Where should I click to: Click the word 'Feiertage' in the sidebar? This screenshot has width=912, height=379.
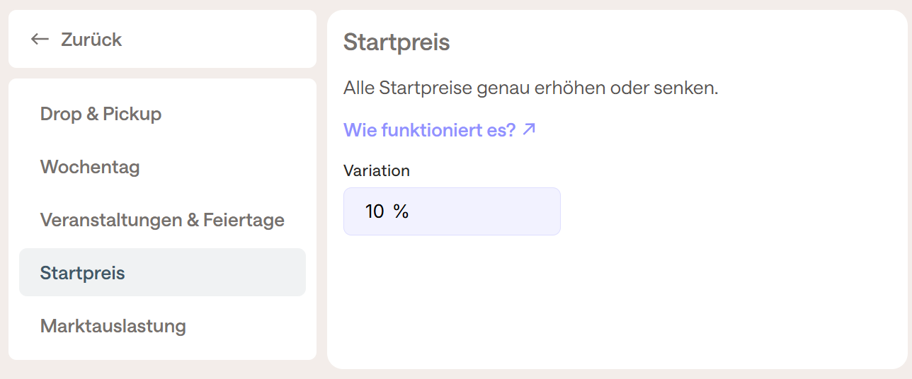244,220
